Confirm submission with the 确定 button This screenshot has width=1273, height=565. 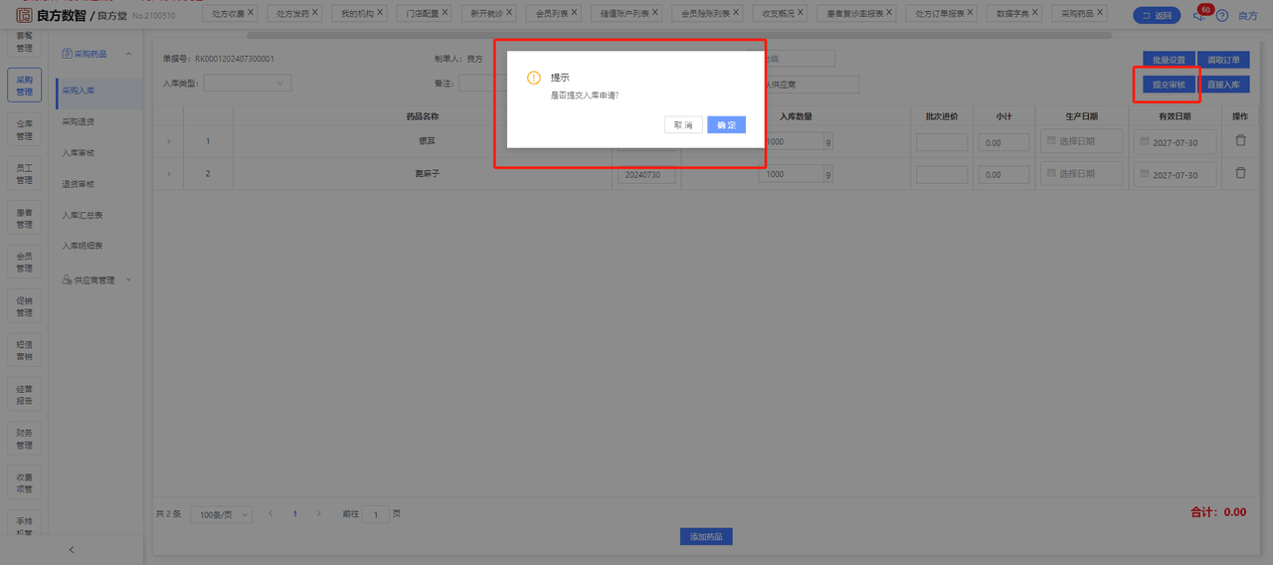(726, 125)
